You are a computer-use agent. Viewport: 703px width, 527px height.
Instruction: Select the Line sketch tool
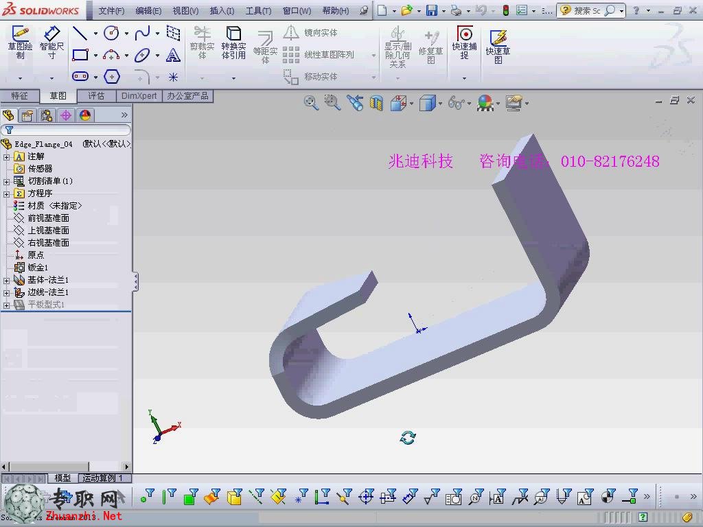point(80,33)
